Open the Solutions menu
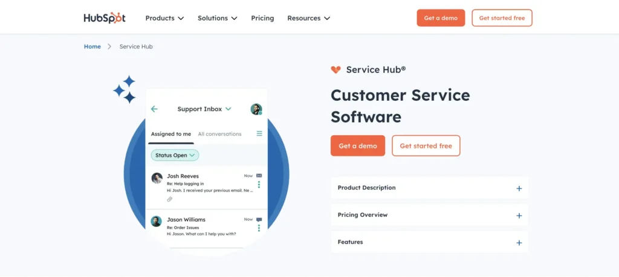Viewport: 619px width, 277px height. click(218, 18)
